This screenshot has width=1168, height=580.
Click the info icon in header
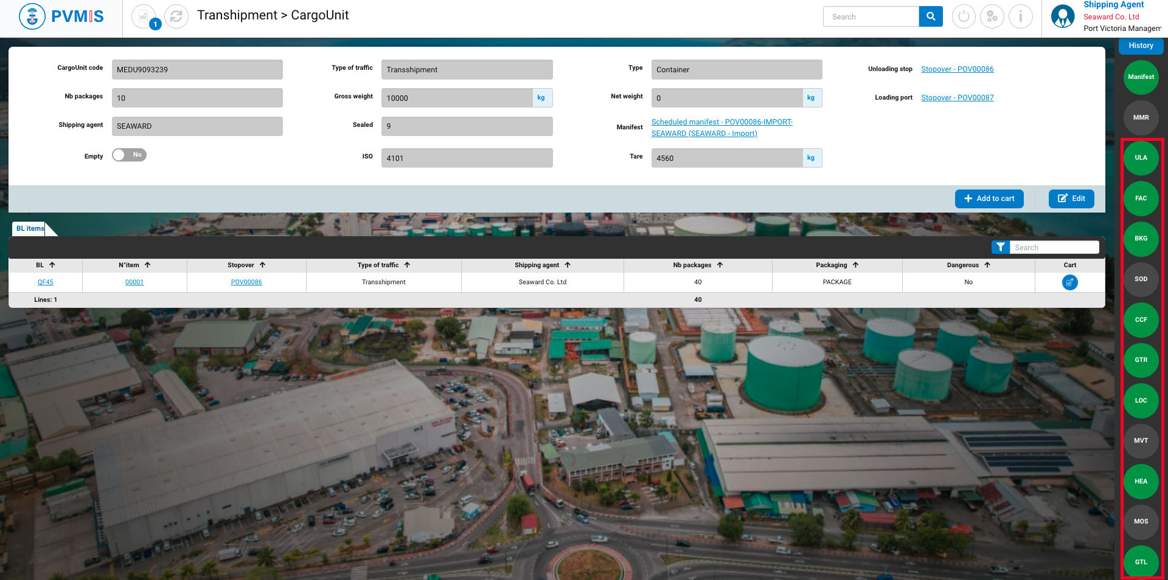pyautogui.click(x=1021, y=16)
